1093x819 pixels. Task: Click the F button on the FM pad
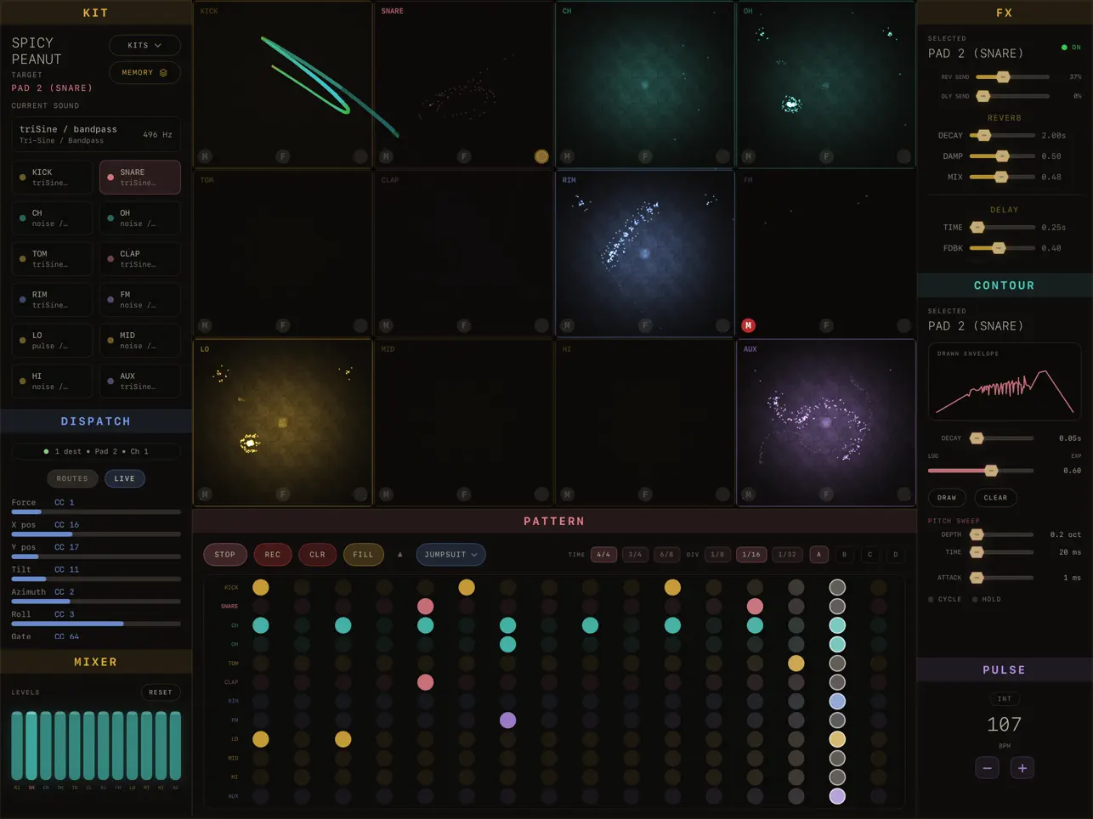[x=826, y=325]
